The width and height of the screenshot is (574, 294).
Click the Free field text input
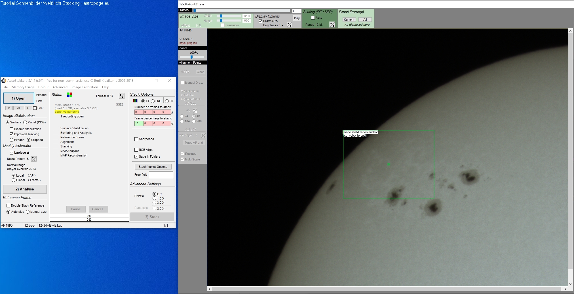click(161, 175)
